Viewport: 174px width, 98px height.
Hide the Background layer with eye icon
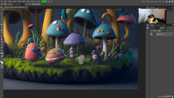151,34
